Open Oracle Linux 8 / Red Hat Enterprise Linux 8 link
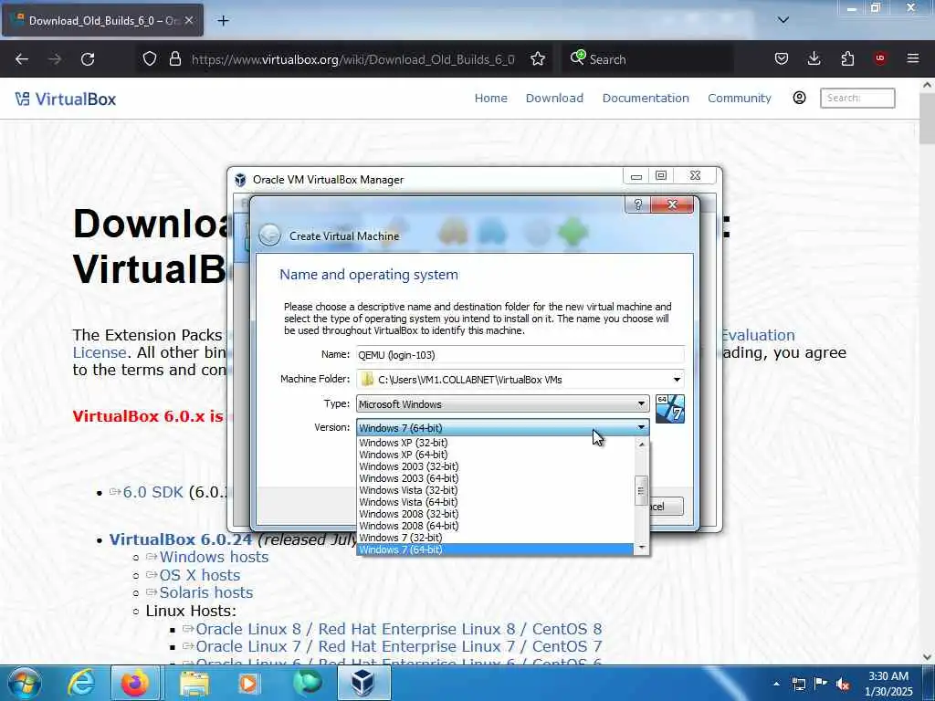The image size is (935, 701). click(398, 629)
